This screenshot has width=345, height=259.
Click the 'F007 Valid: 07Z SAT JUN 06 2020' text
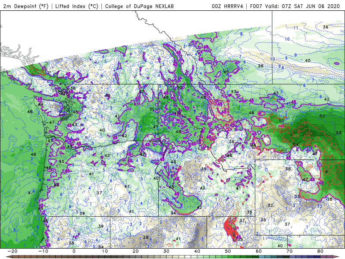295,6
